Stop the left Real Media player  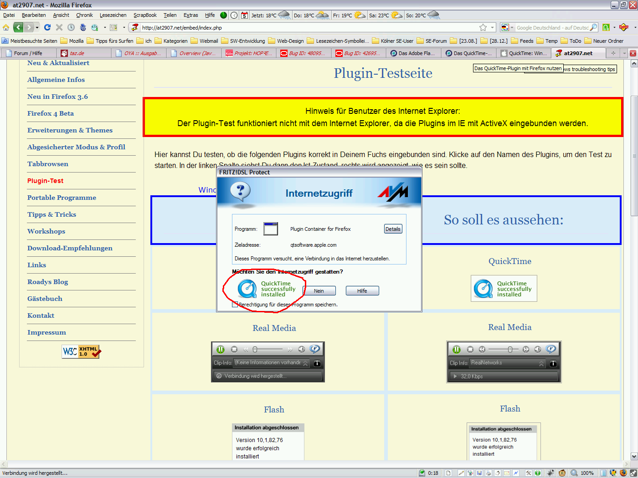point(234,349)
